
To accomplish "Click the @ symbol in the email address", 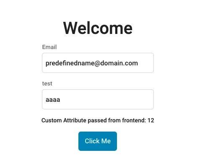I will pyautogui.click(x=97, y=63).
